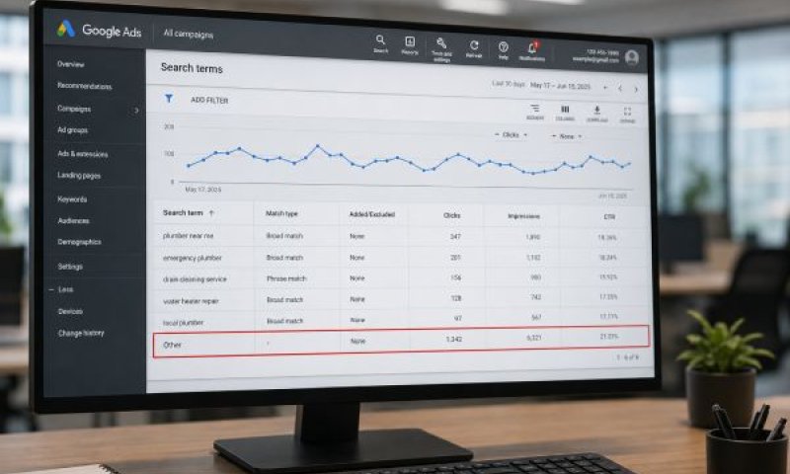Open the None metric dropdown on chart
This screenshot has width=790, height=474.
coord(566,136)
